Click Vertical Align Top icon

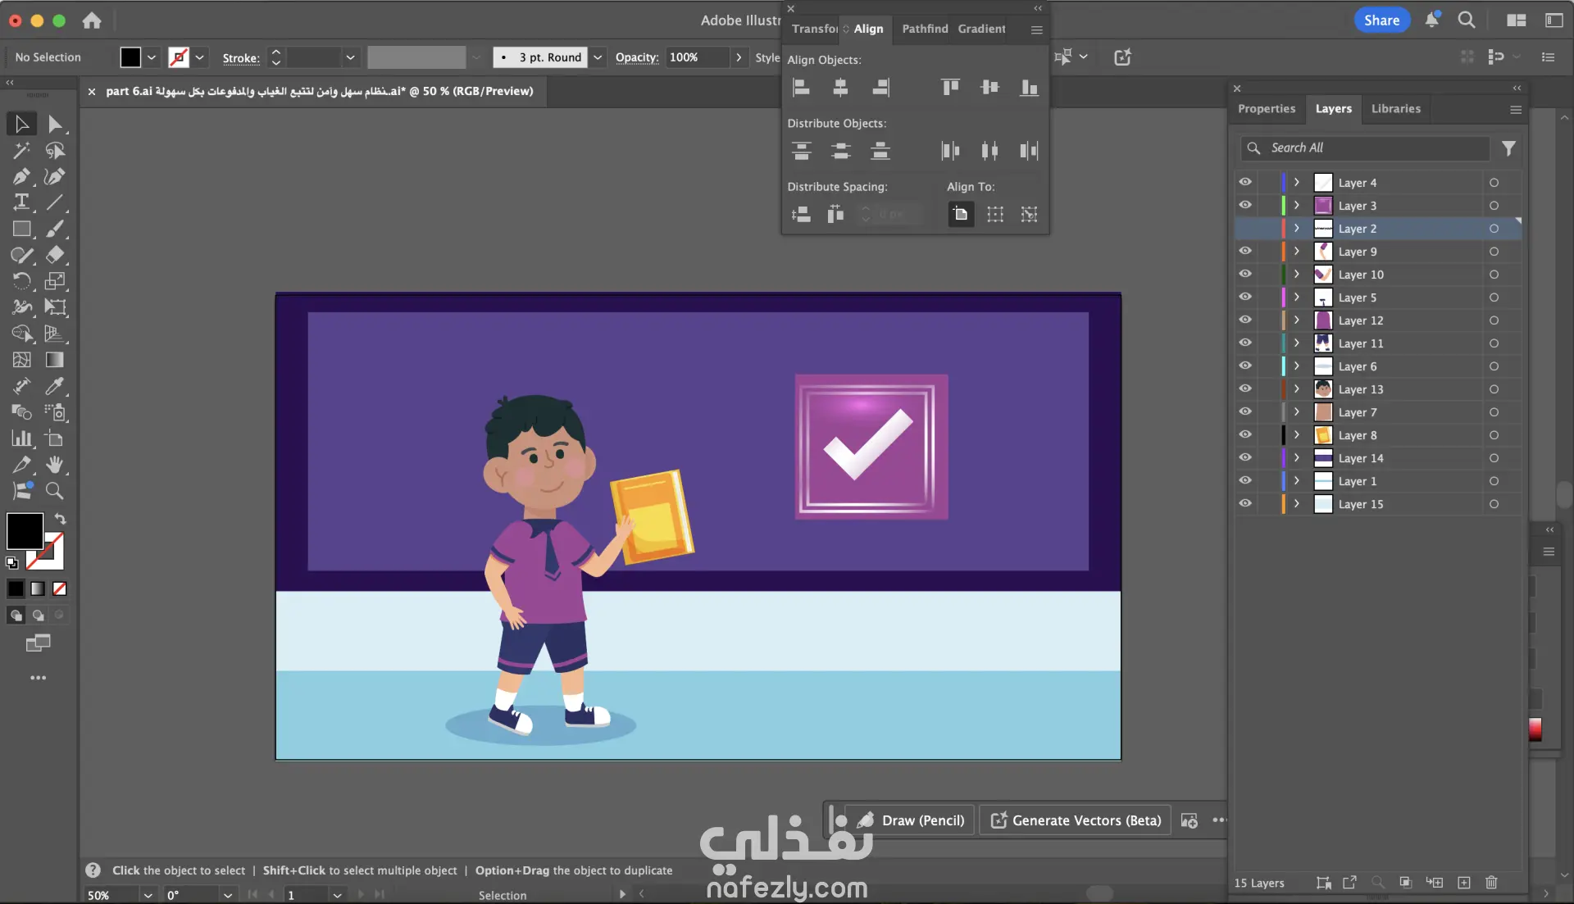coord(950,88)
